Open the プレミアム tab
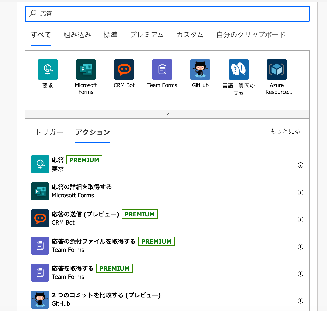327x311 pixels. [x=147, y=35]
